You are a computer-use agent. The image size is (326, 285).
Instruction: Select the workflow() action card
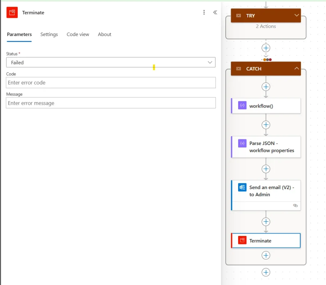(x=266, y=106)
